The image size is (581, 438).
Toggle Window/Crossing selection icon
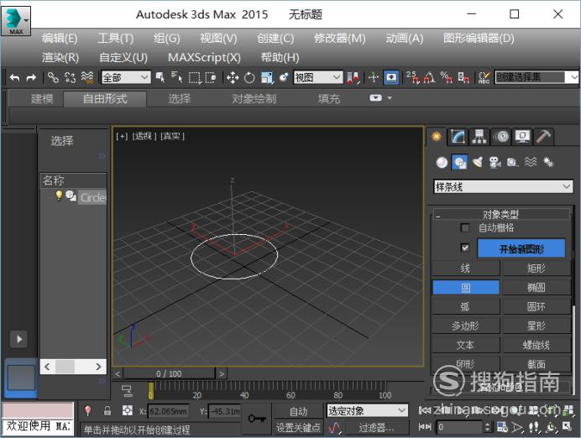point(211,78)
